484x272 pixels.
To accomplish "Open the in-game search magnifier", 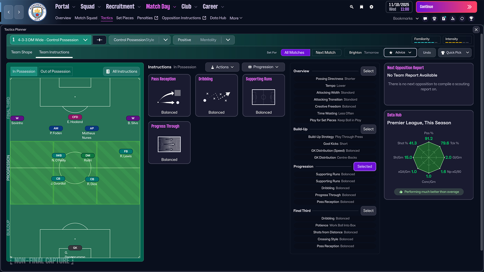I will tap(351, 7).
